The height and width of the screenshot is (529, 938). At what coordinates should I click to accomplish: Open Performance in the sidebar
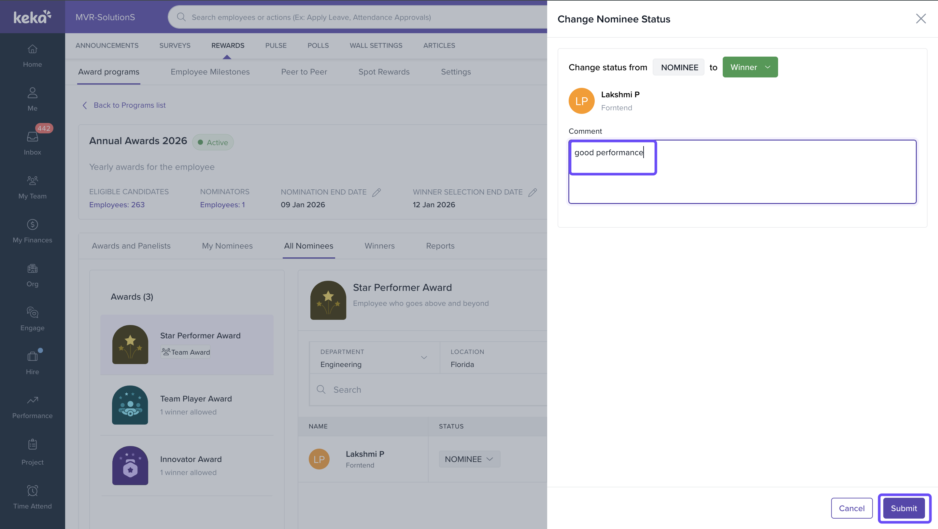point(33,400)
